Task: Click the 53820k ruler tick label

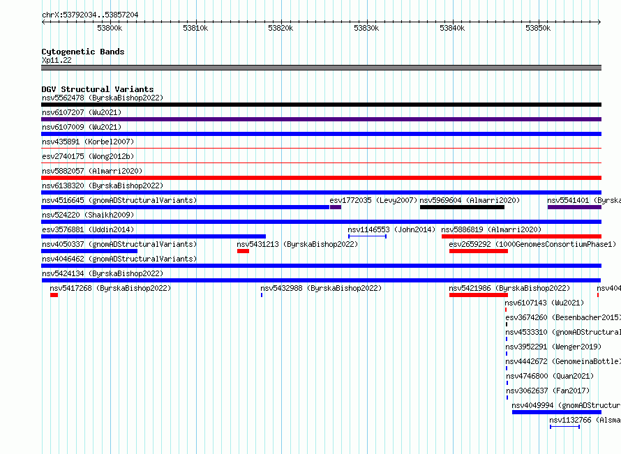Action: pos(280,28)
